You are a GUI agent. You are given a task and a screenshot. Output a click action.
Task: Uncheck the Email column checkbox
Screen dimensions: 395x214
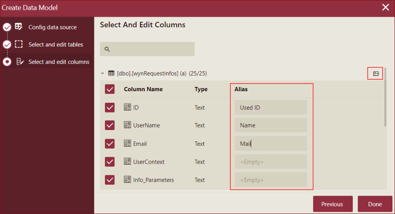tap(110, 144)
